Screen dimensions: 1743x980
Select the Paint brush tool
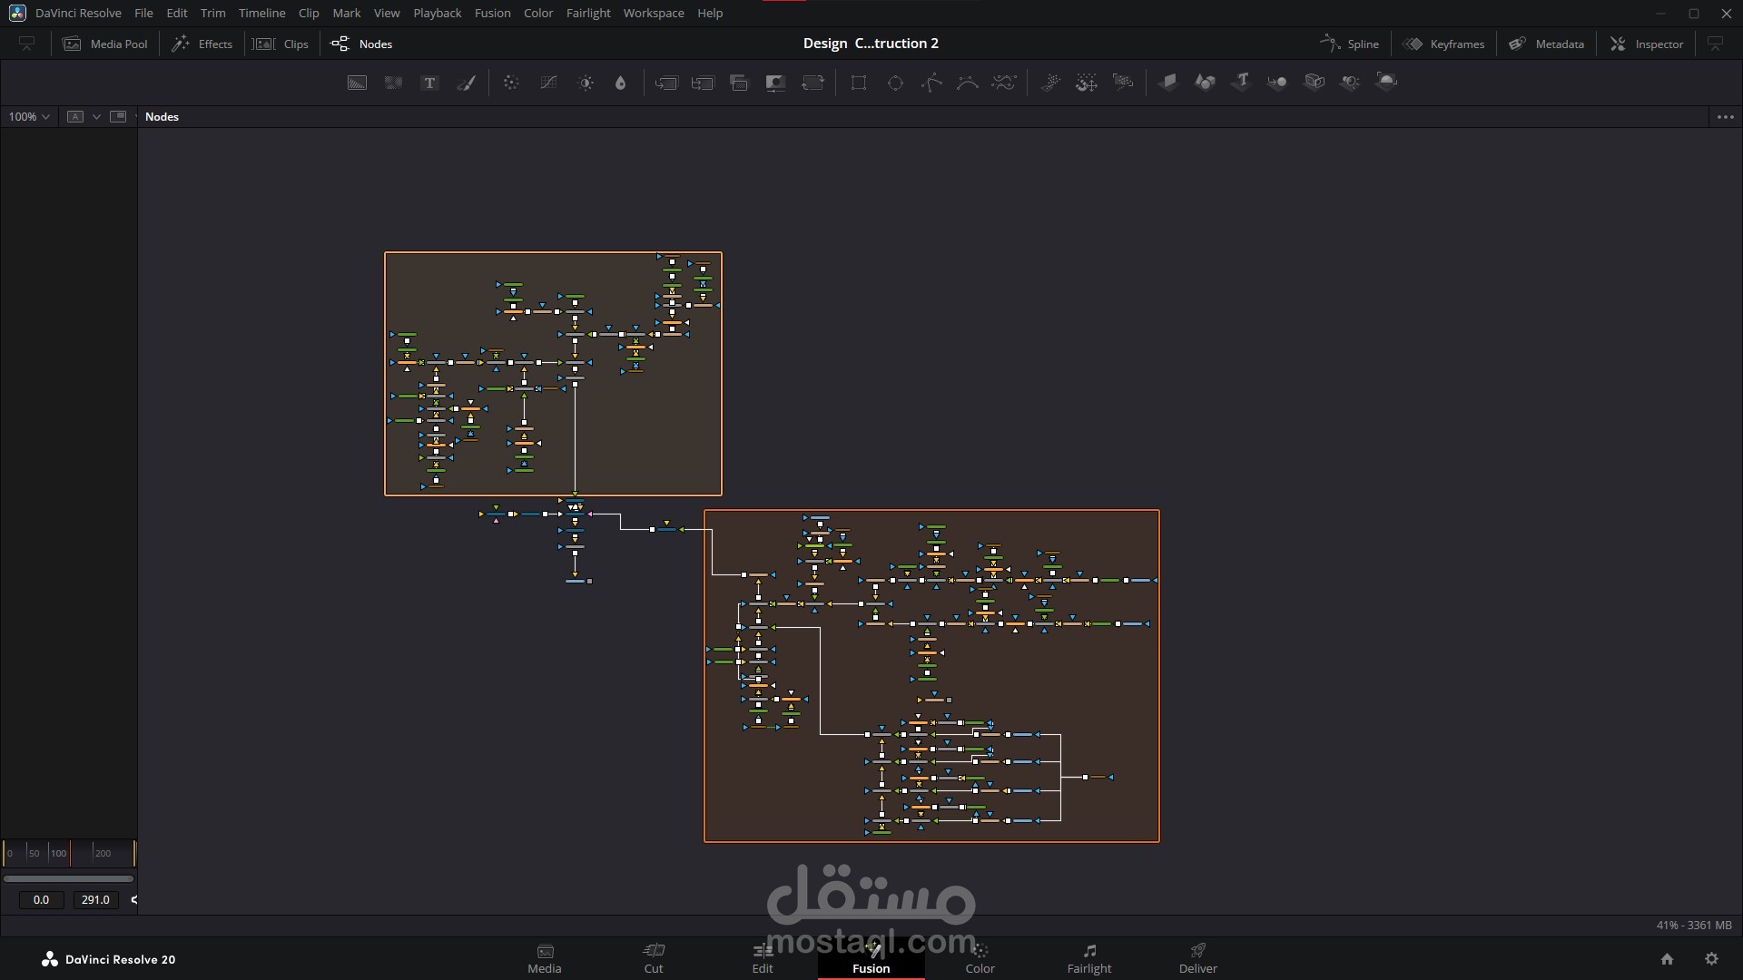pyautogui.click(x=467, y=83)
